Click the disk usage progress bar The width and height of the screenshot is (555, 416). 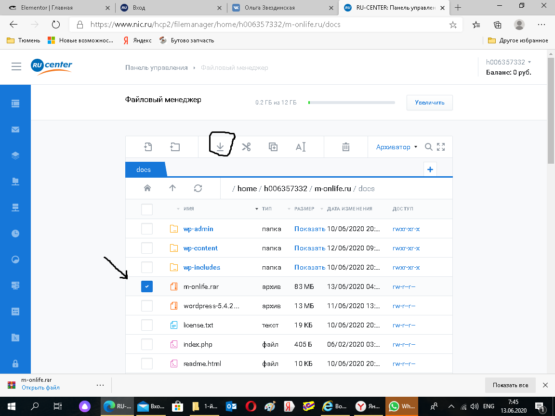click(352, 103)
